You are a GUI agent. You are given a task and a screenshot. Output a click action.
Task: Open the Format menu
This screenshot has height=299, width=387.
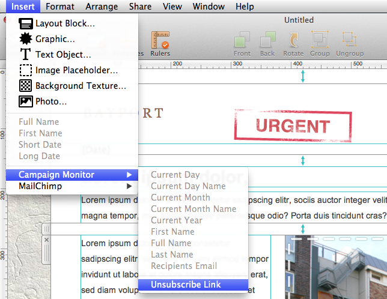coord(59,7)
